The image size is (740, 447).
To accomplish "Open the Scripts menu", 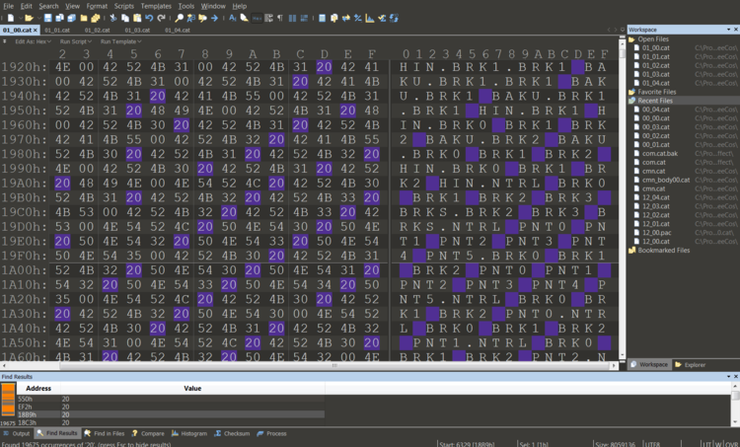I will [x=124, y=6].
